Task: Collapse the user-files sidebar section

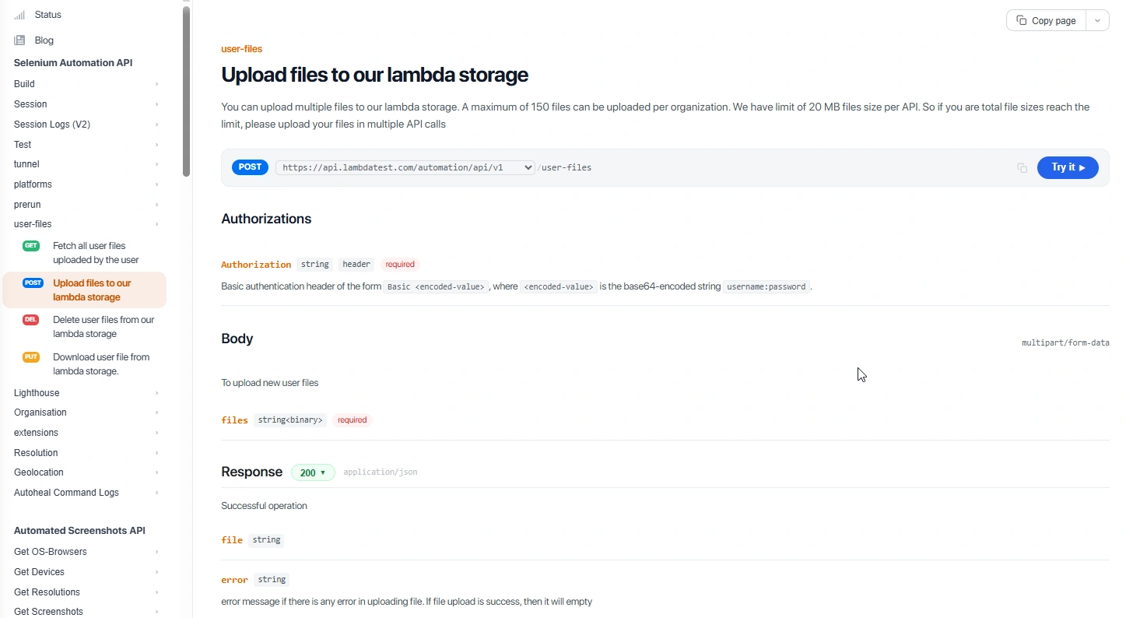Action: coord(85,224)
